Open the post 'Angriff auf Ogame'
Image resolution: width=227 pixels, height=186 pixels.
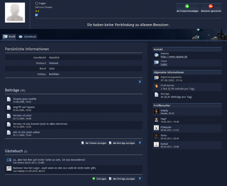click(x=24, y=107)
